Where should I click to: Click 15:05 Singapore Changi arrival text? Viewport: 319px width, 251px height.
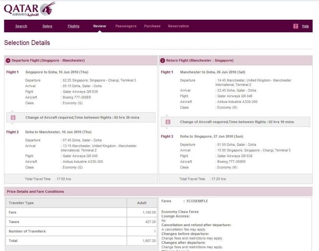254,150
